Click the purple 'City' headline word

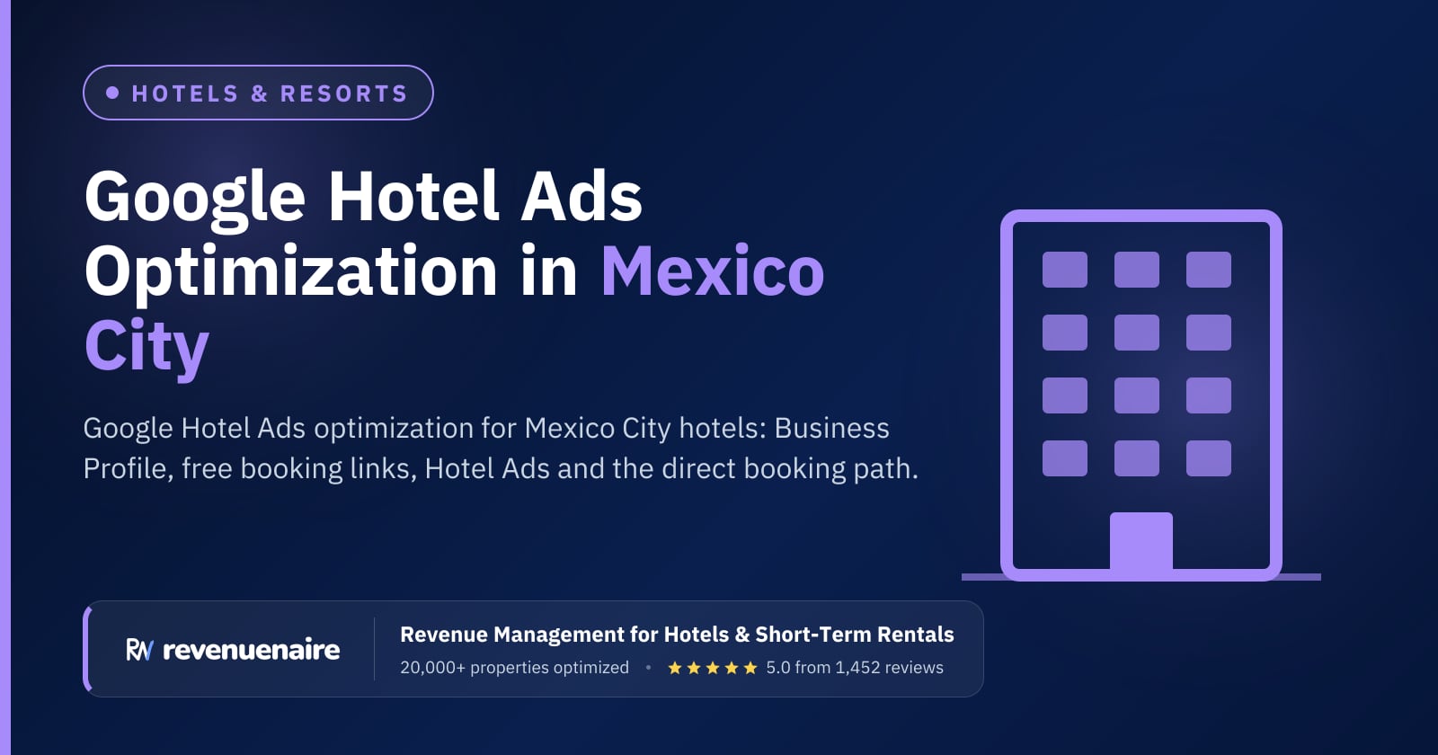146,347
